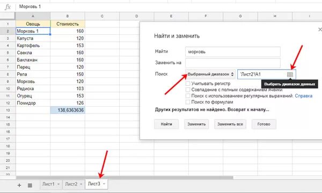The height and width of the screenshot is (193, 322).
Task: Open the 'Выбранный диапазон' search scope dropdown
Action: (210, 74)
